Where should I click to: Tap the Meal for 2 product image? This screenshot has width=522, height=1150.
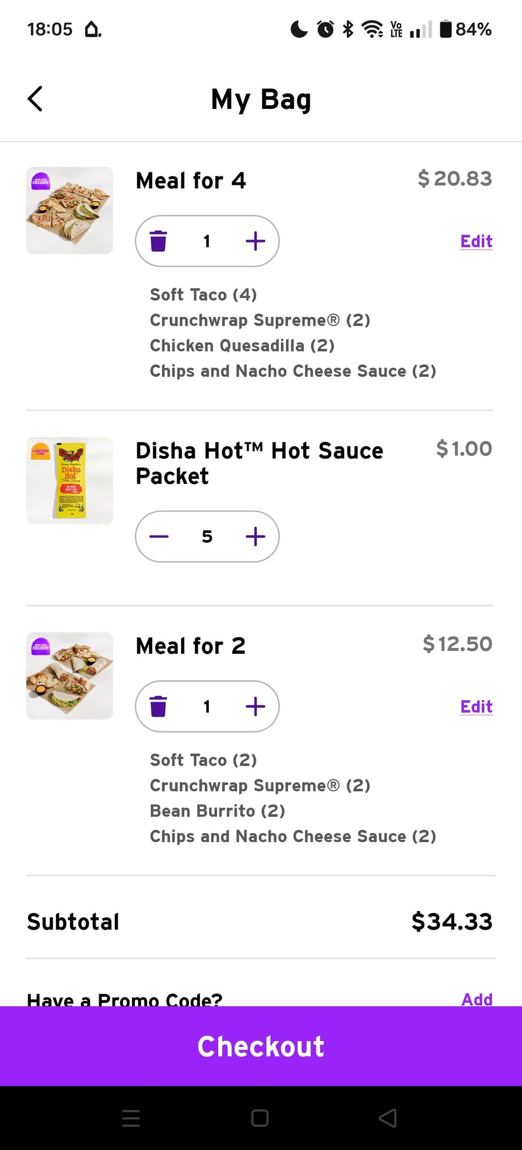point(70,676)
